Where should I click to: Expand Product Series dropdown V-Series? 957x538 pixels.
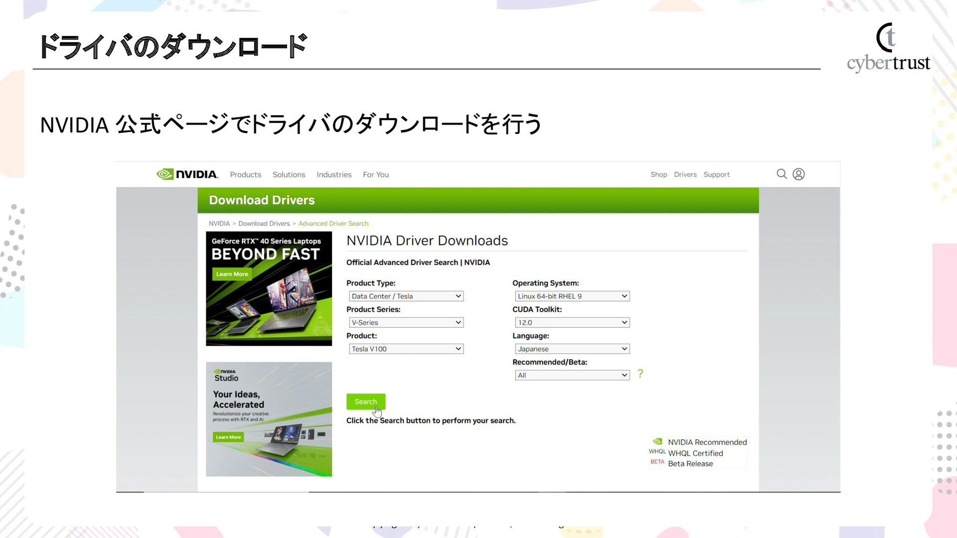click(406, 322)
